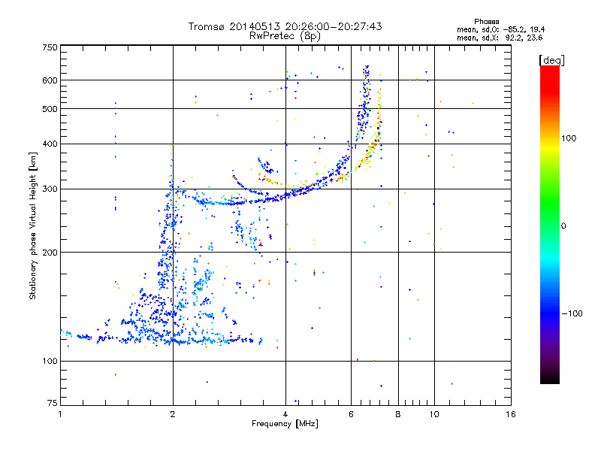The height and width of the screenshot is (451, 601).
Task: Select the 'Frequency [MHz]' axis label
Action: pos(285,424)
